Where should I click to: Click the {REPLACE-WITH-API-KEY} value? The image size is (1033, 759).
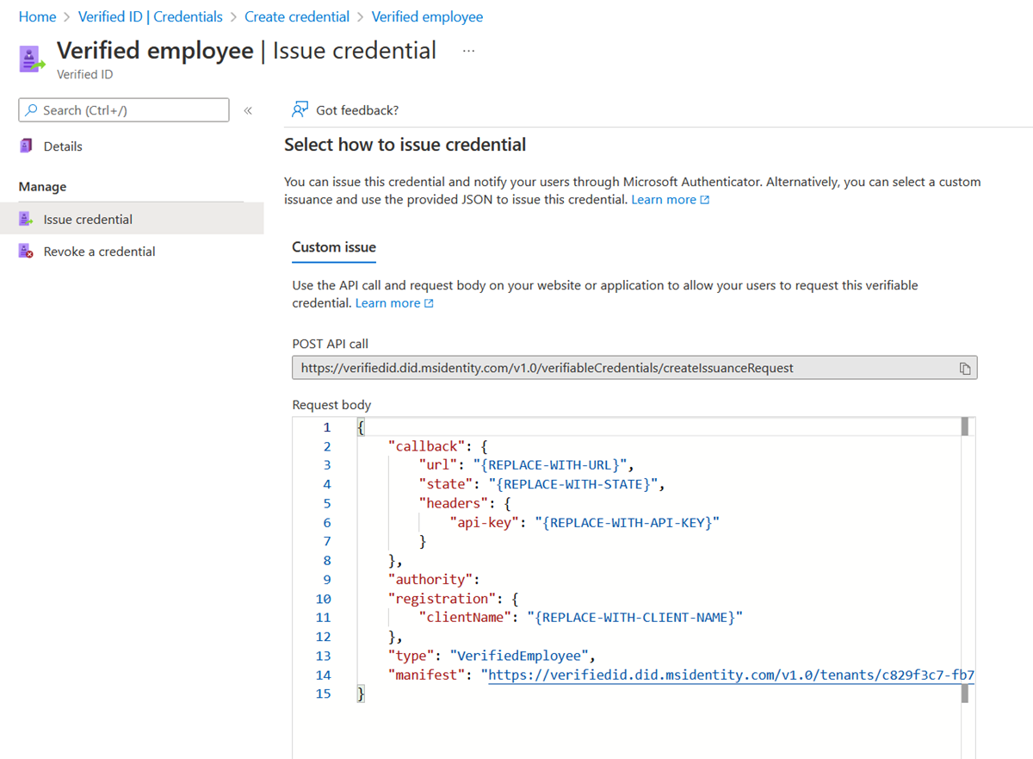click(x=627, y=522)
